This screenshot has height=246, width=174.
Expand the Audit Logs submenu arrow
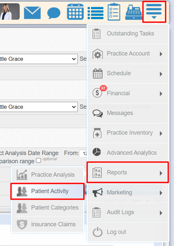point(161,213)
